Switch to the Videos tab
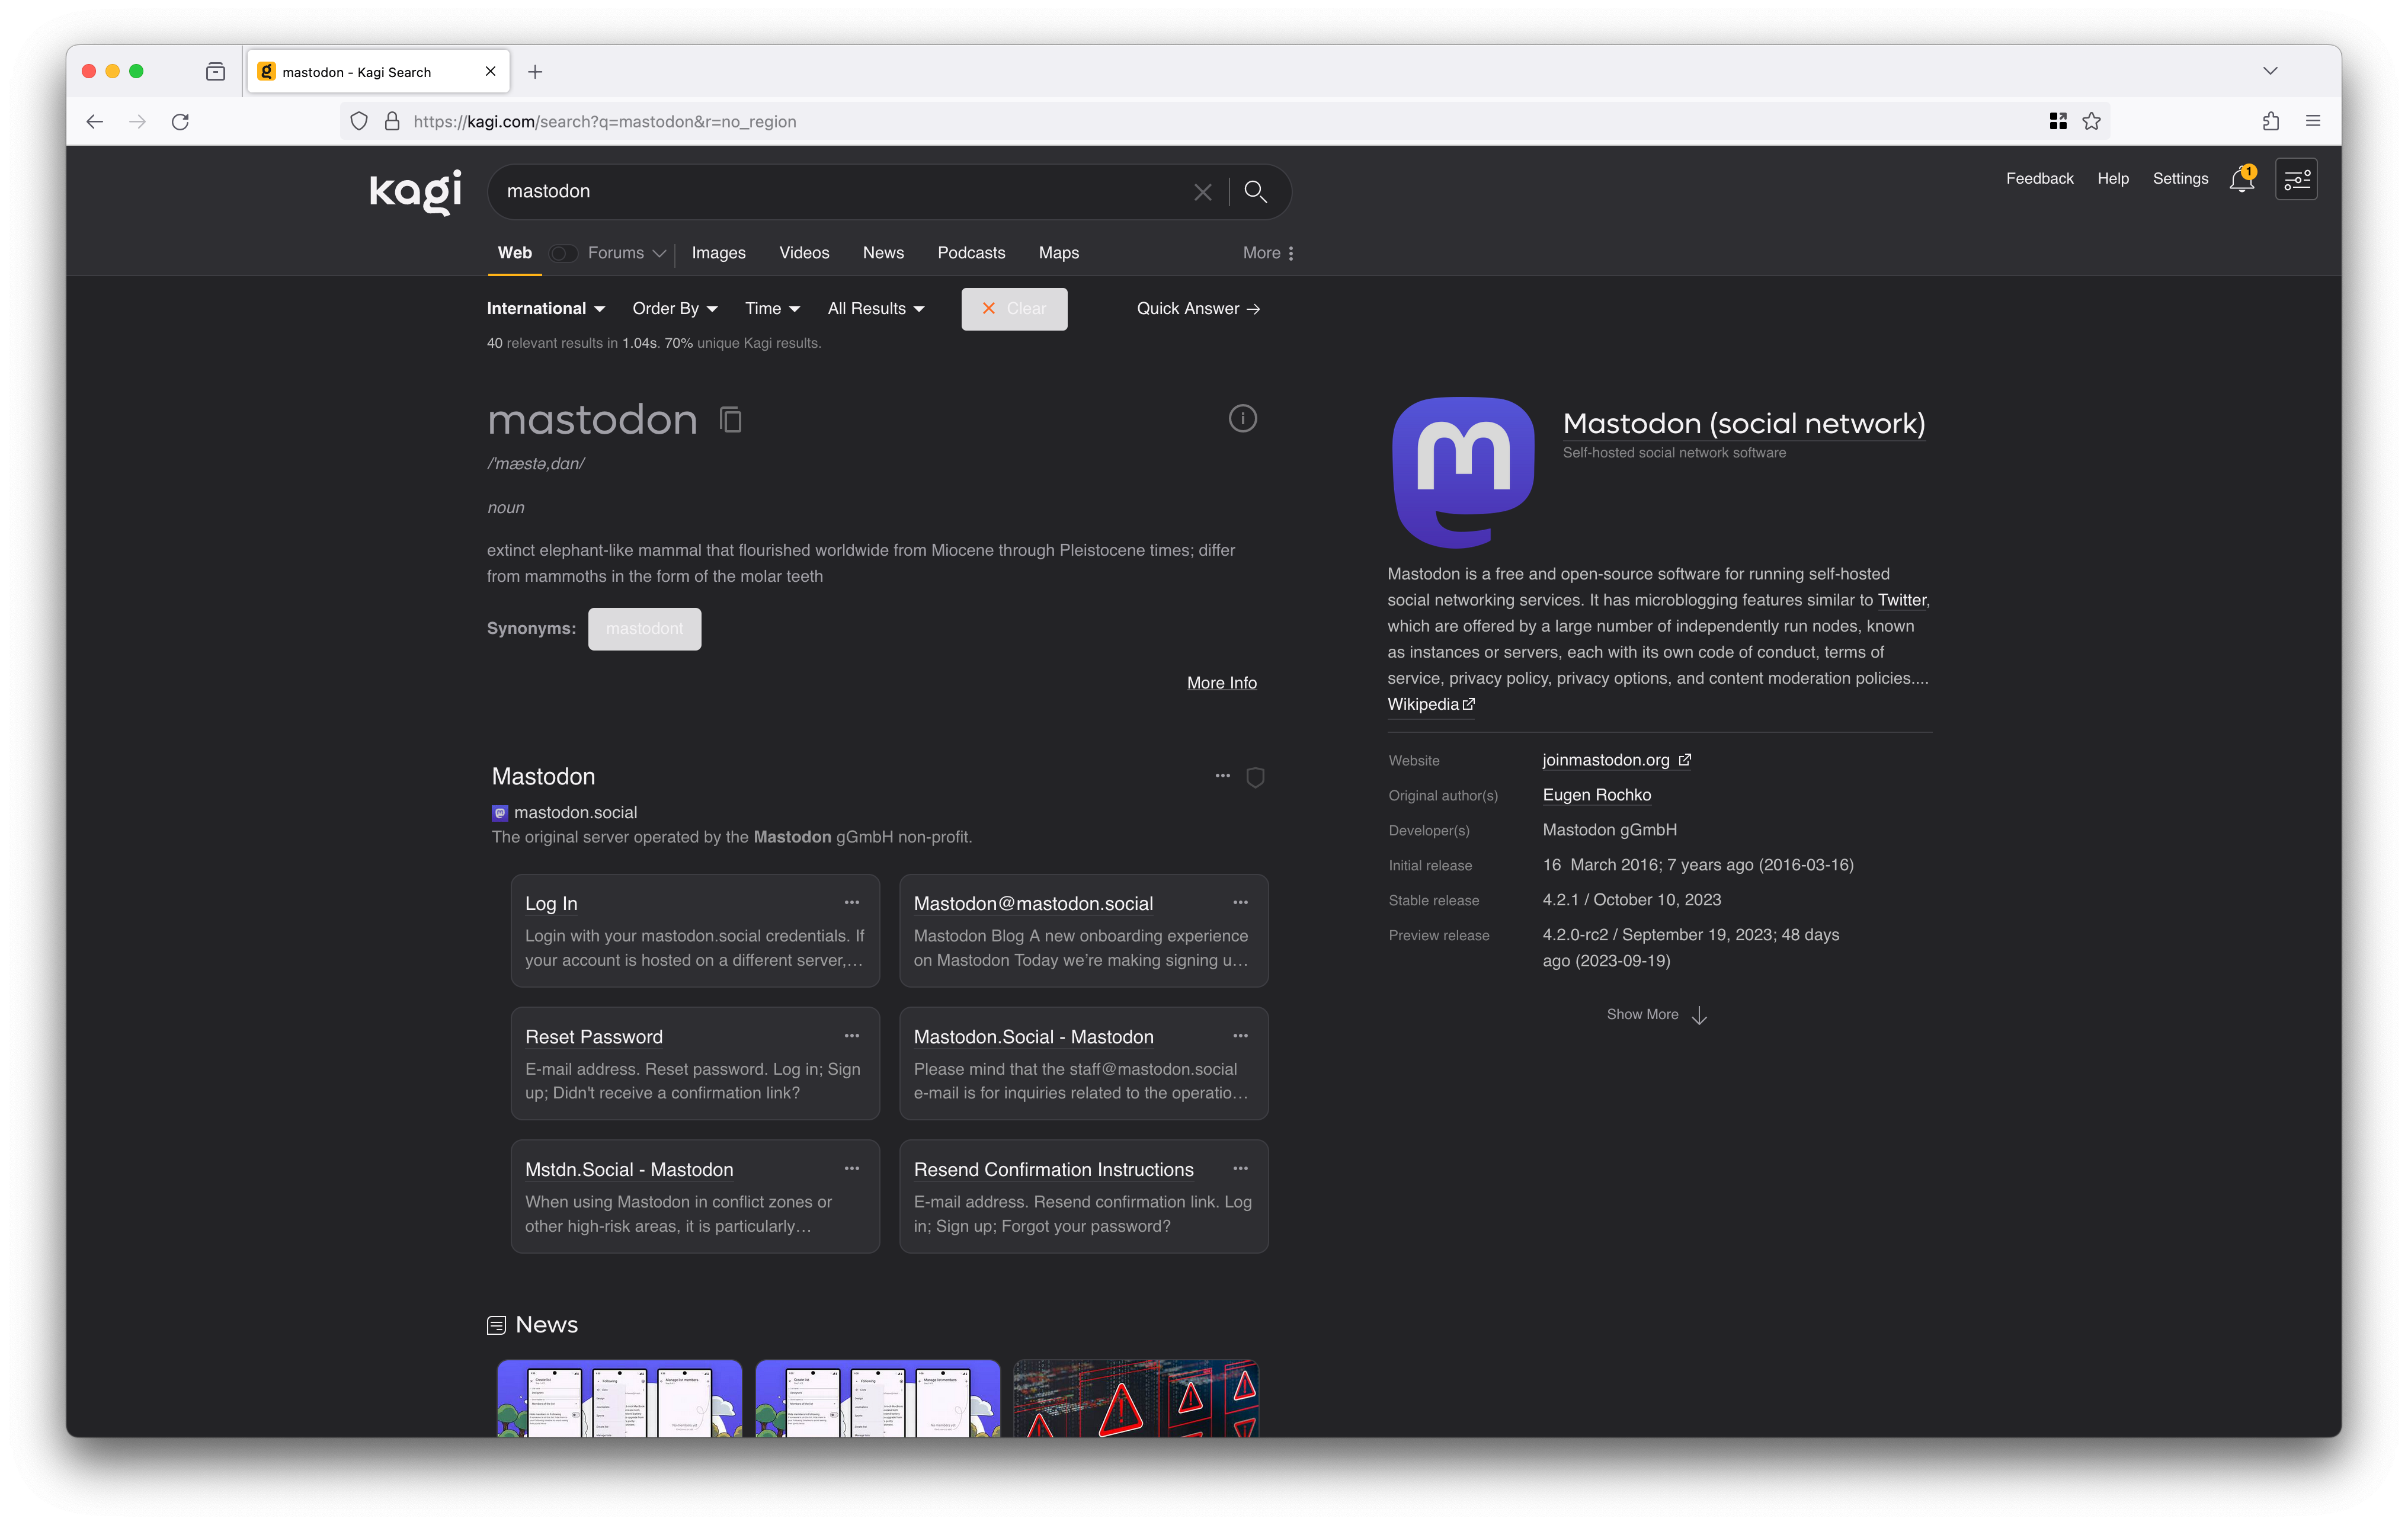The height and width of the screenshot is (1525, 2408). pyautogui.click(x=804, y=254)
